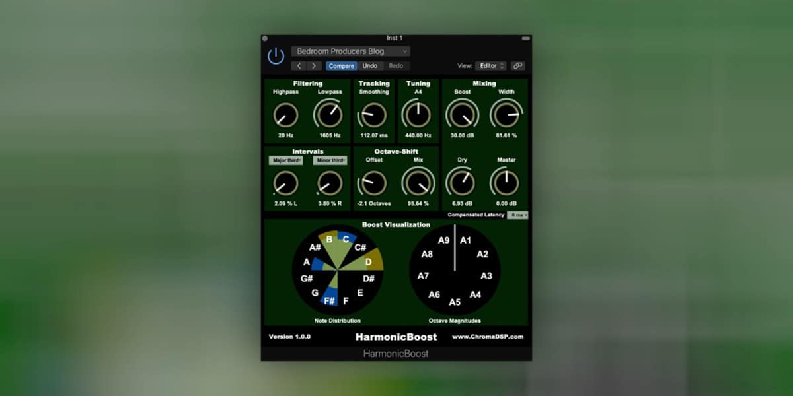Click the 112.07 ms smoothing value
Screen dimensions: 793x396
(374, 135)
